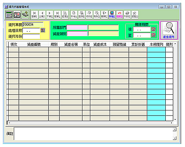The width and height of the screenshot is (185, 147).
Task: Jump to the last record (尾筆)
Action: point(57,15)
